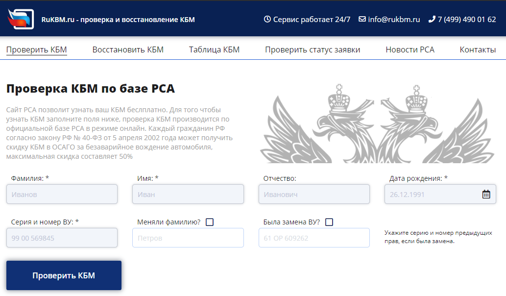Screen dimensions: 506x296
Task: Click the RuKBM flag logo
Action: (x=21, y=19)
